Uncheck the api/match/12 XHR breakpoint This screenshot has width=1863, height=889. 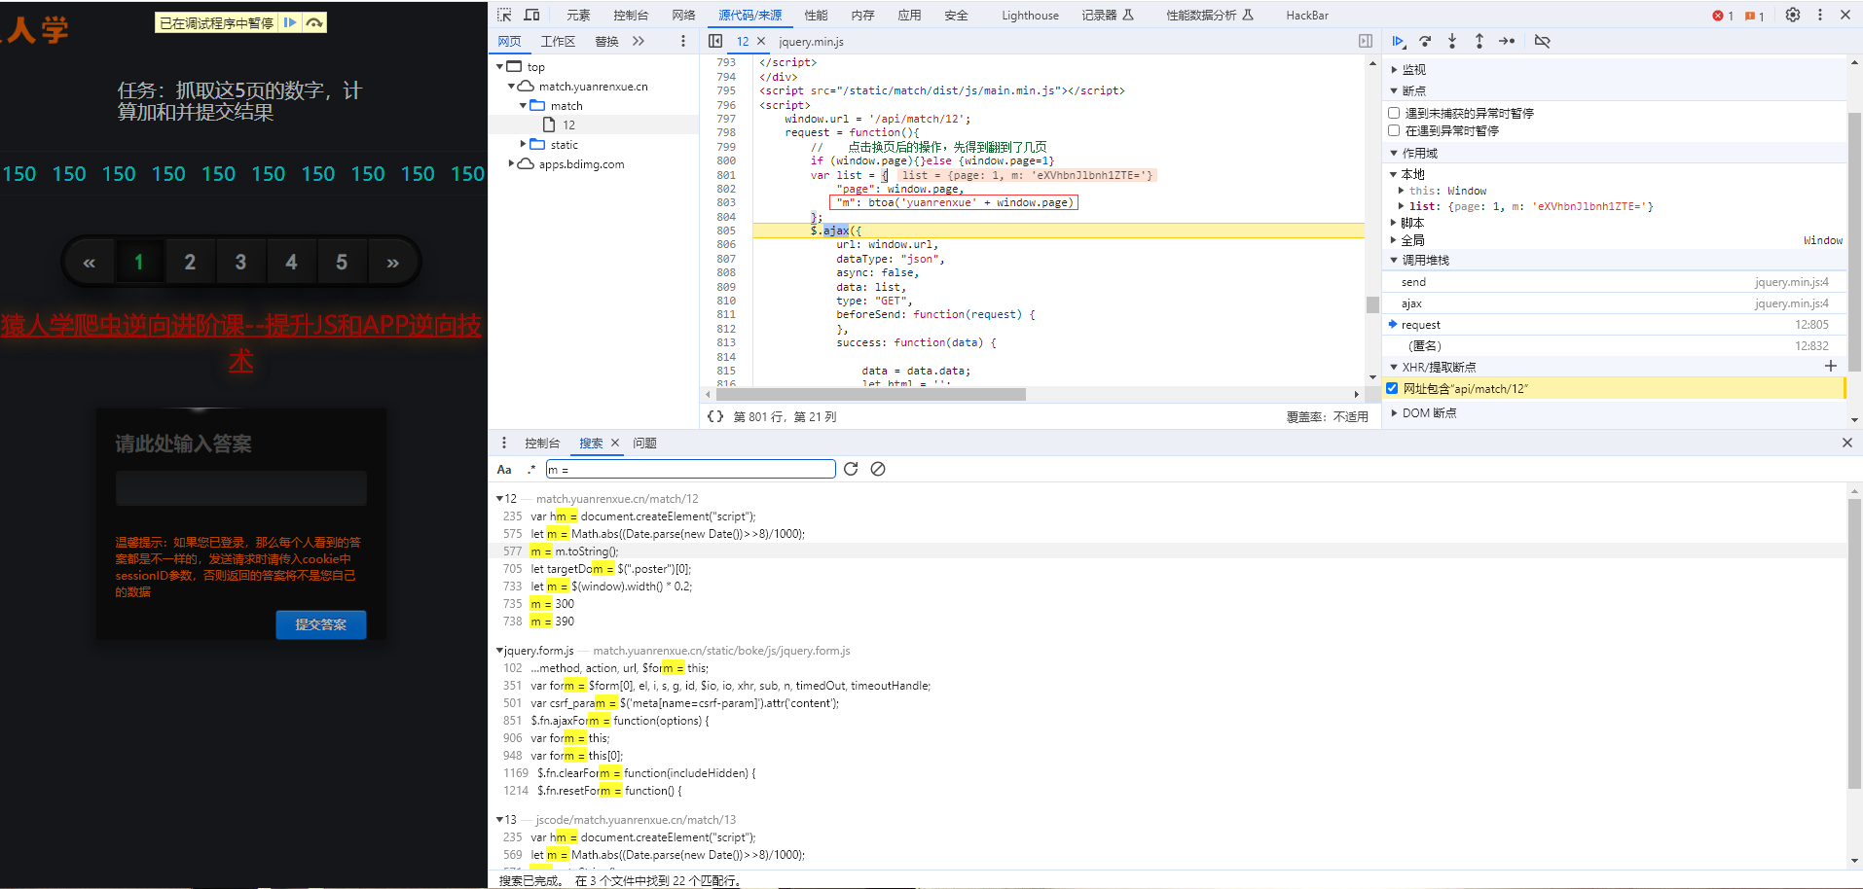pos(1392,388)
